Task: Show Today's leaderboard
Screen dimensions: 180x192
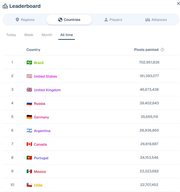Action: 11,35
